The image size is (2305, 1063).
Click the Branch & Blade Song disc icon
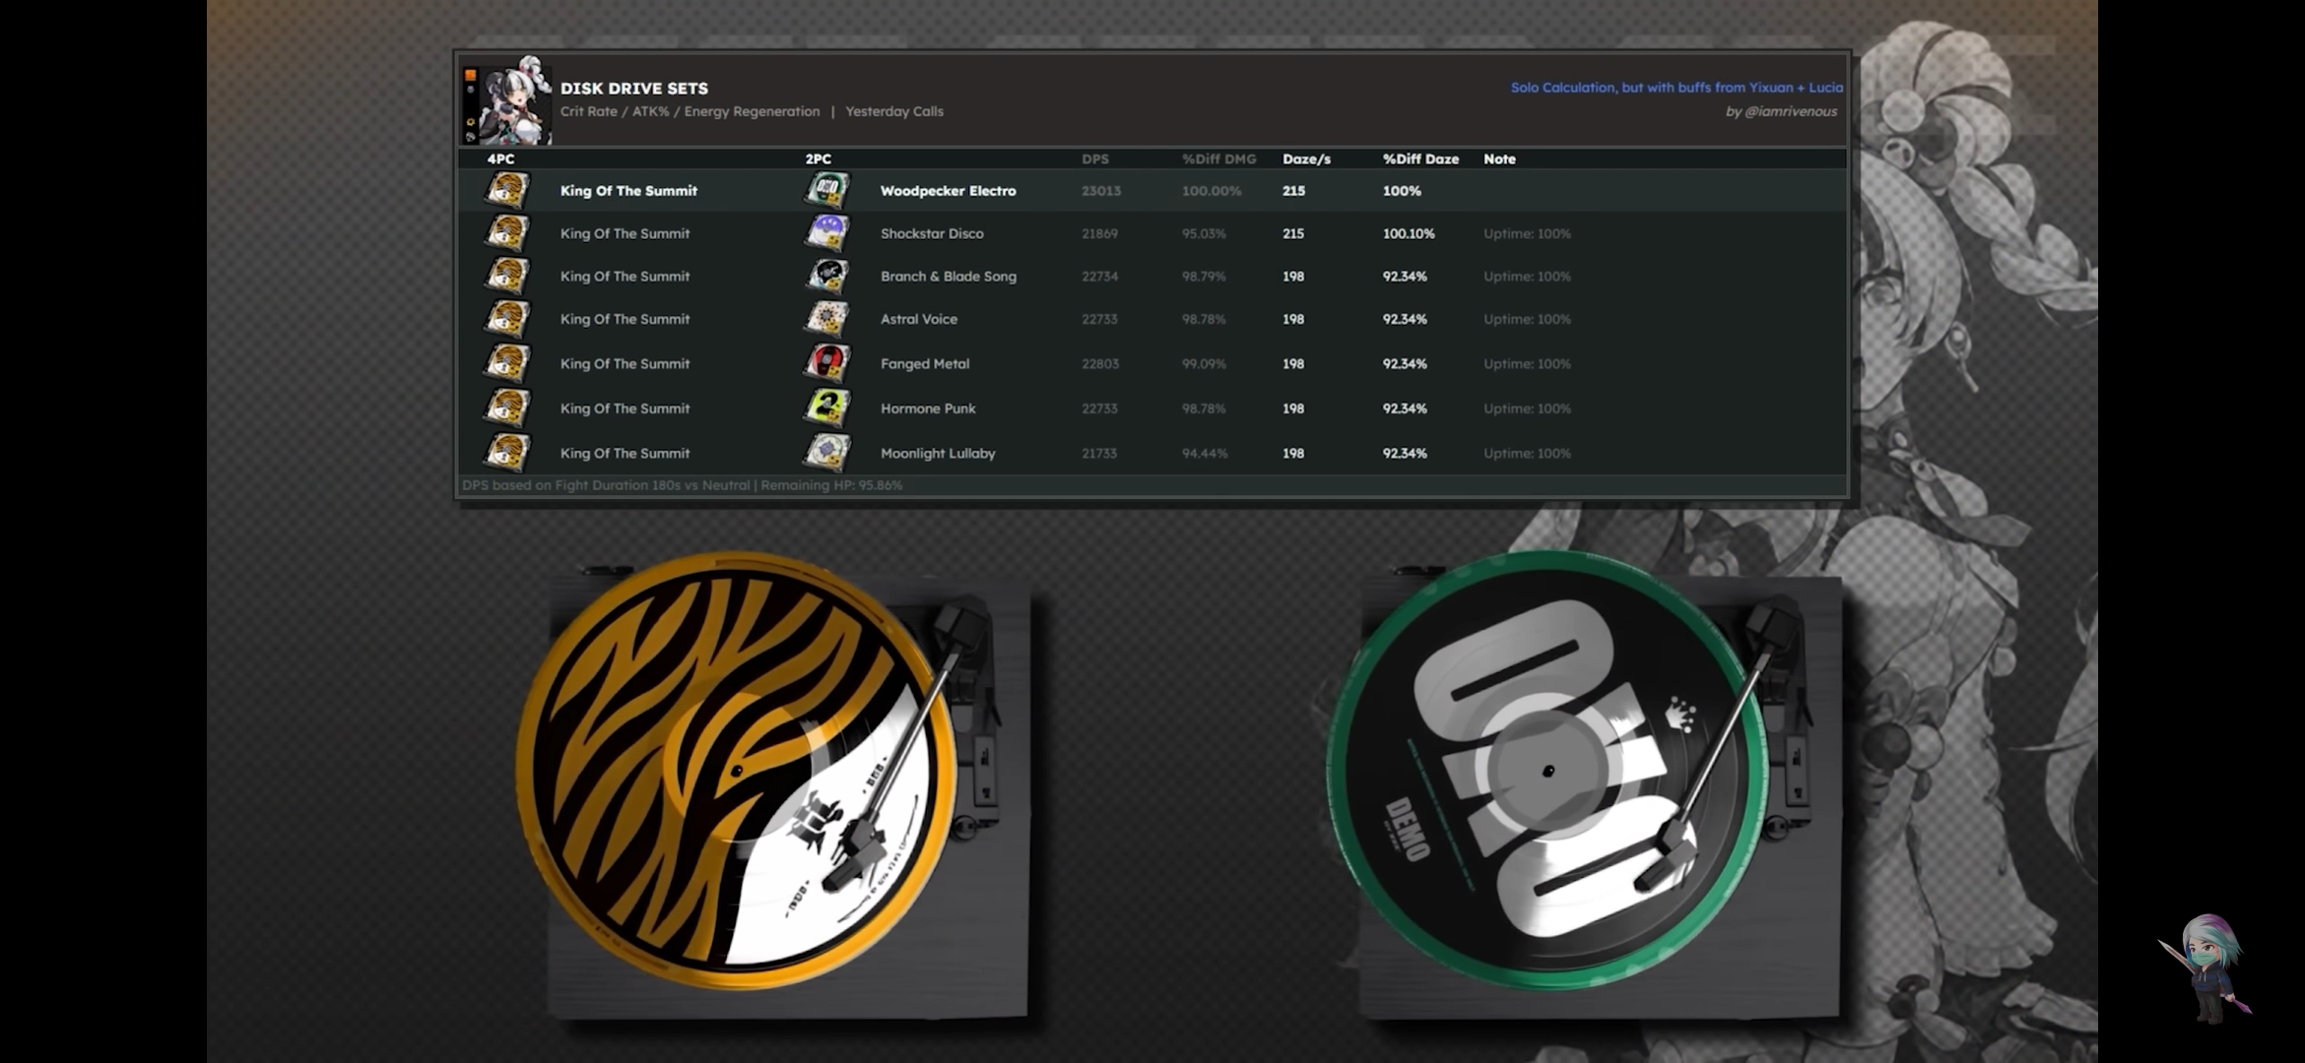827,277
